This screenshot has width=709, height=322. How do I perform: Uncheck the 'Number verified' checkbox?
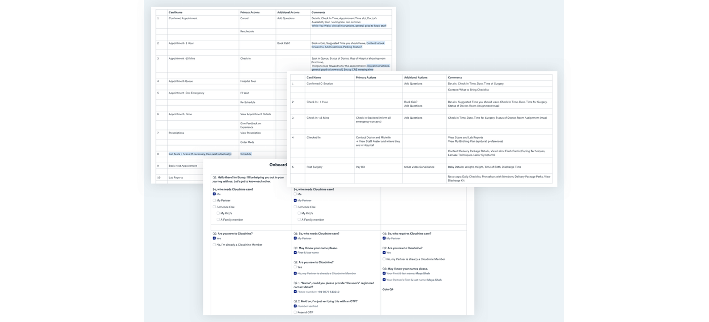point(295,306)
